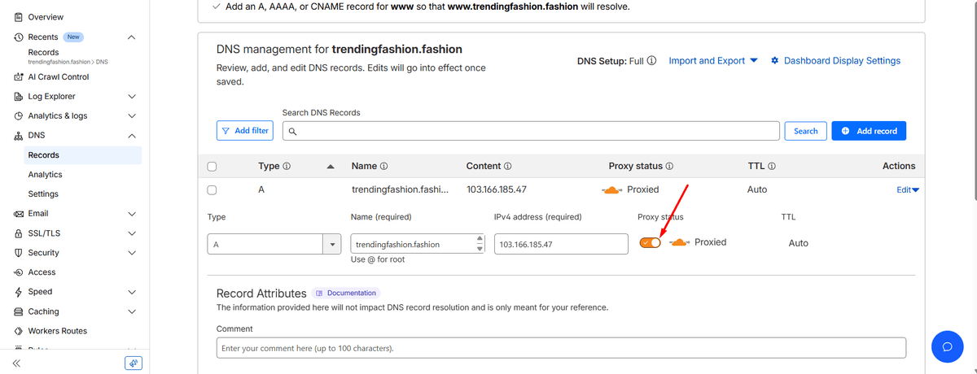Click the Proxy status info icon
977x374 pixels.
pos(669,166)
